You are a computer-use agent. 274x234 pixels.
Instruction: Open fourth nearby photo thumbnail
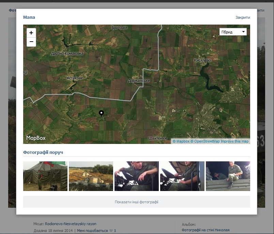[x=182, y=176]
